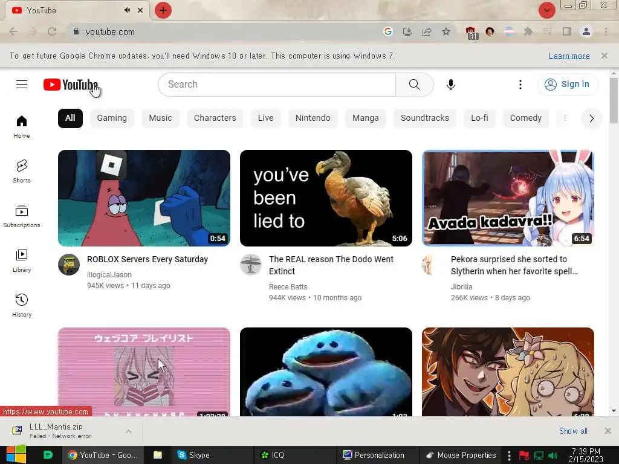Go to Home in sidebar
This screenshot has height=464, width=619.
tap(22, 127)
